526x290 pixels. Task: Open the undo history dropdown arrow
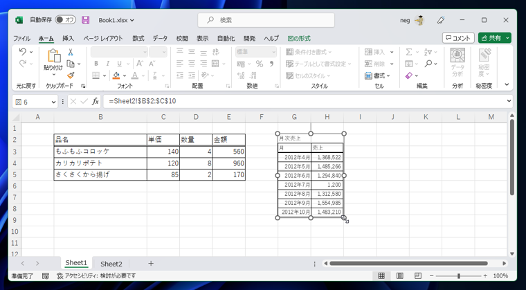point(31,52)
